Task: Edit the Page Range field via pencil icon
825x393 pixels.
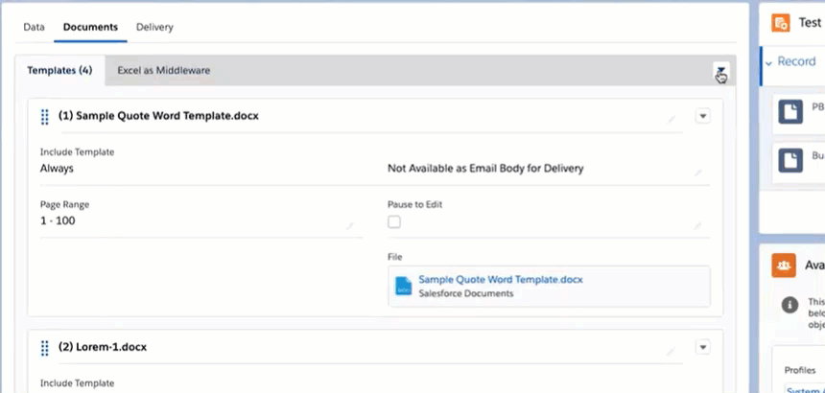Action: tap(350, 226)
